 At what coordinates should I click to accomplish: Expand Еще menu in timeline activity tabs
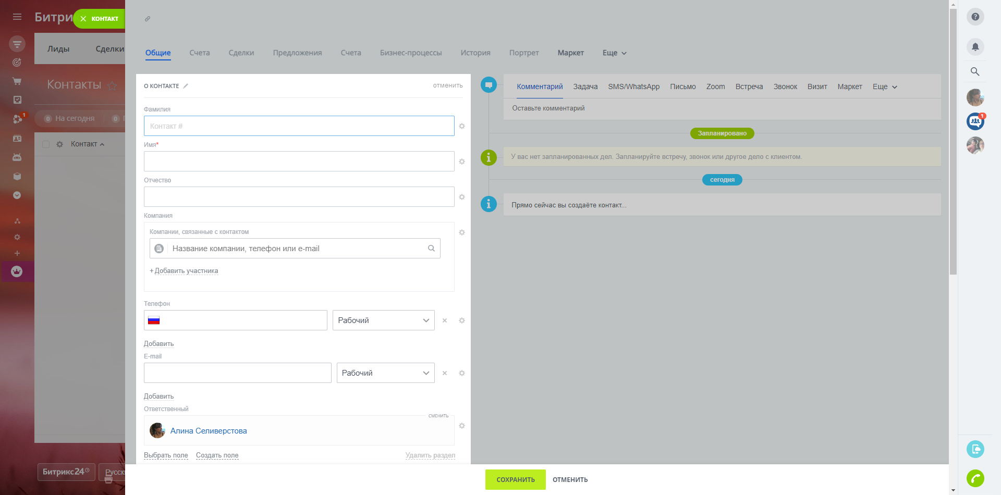[885, 86]
